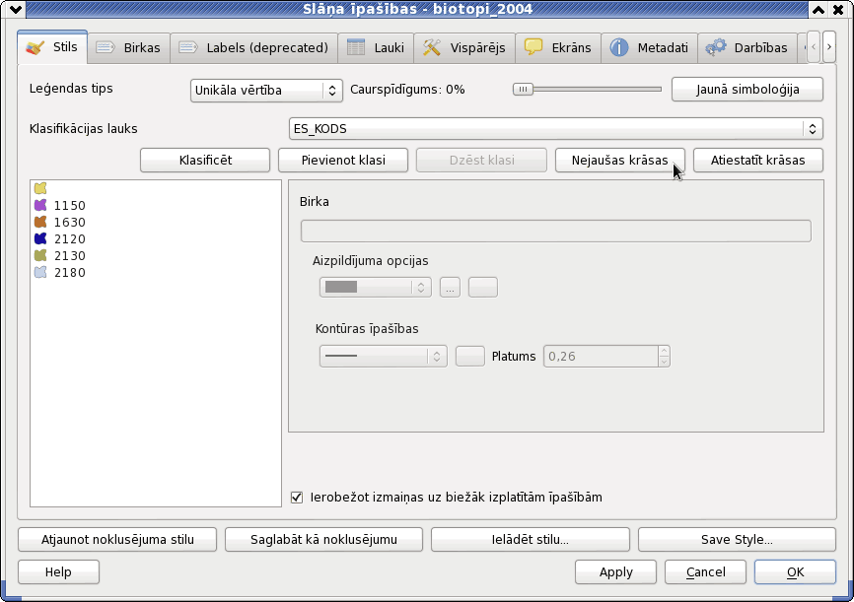
Task: Click the Platums width input field
Action: (601, 356)
